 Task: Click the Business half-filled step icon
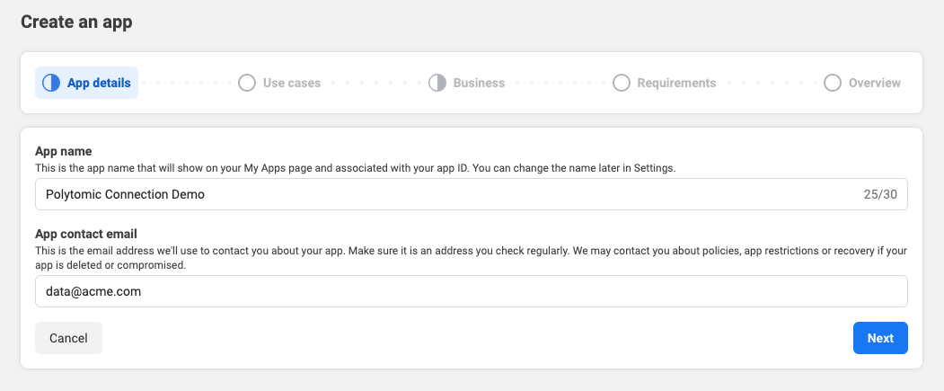coord(437,83)
